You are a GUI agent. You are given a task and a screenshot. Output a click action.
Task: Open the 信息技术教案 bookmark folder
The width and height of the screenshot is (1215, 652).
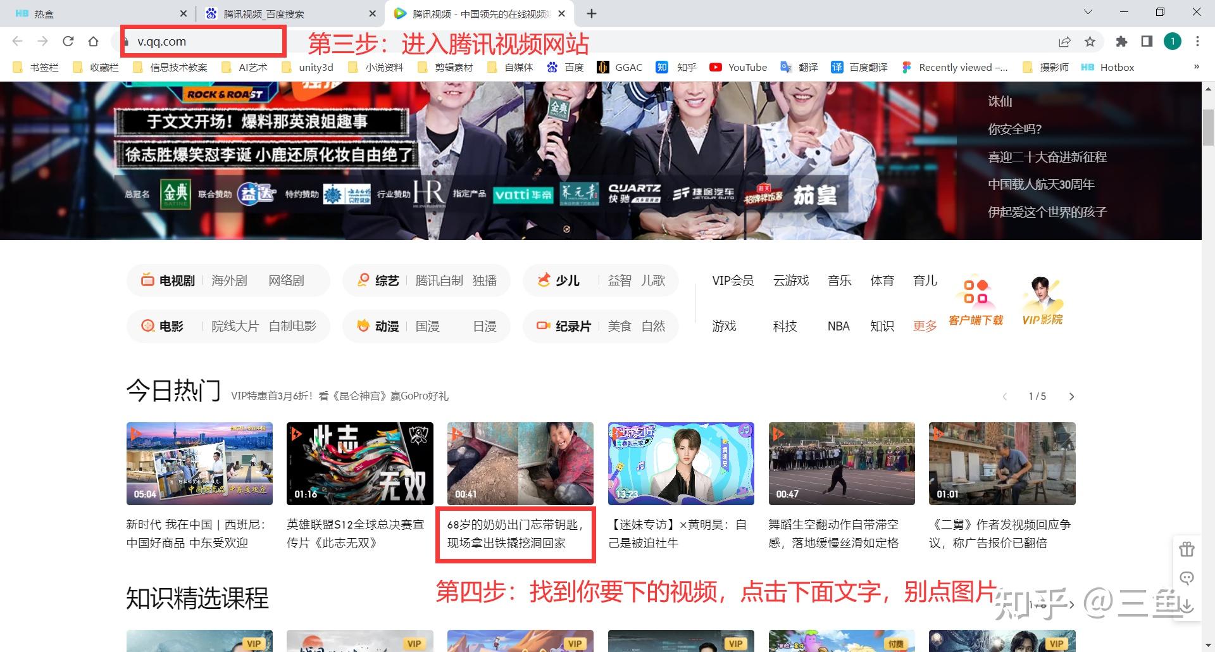170,67
